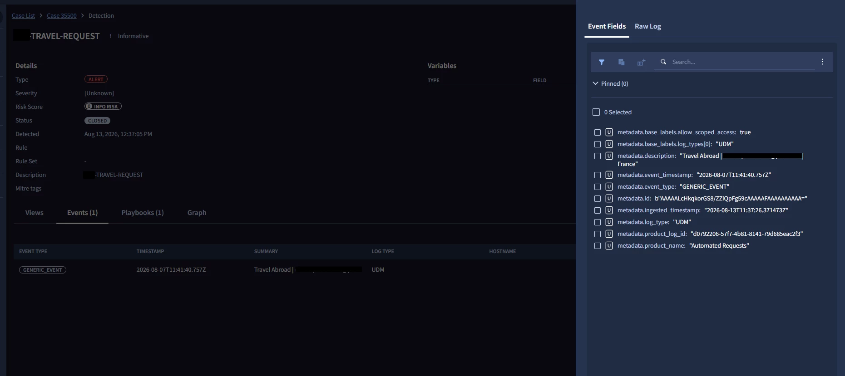Switch to the Raw Log tab
845x376 pixels.
point(647,26)
